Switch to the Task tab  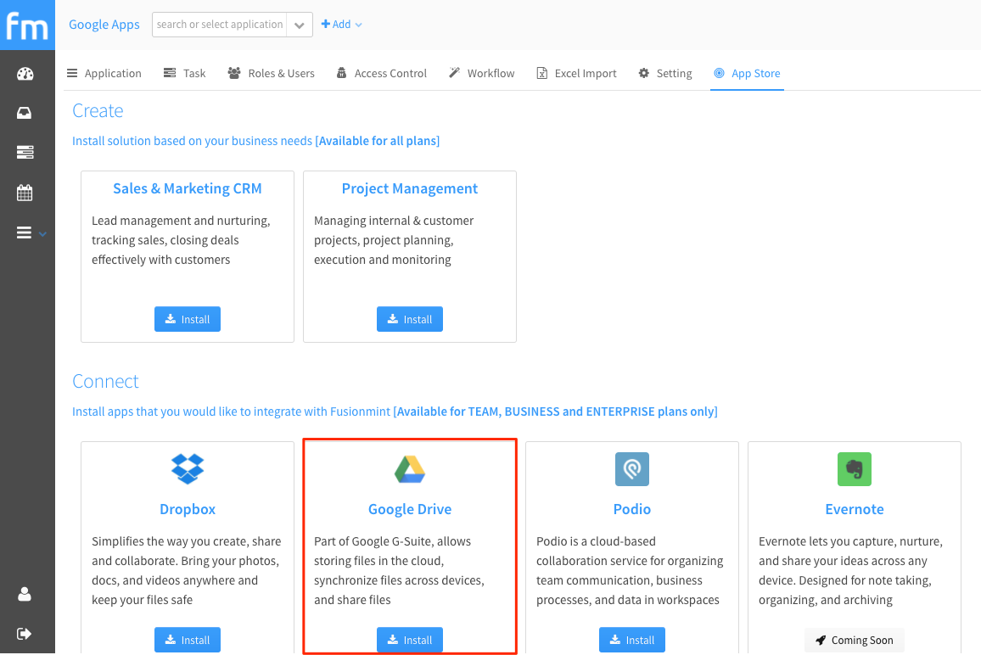(x=184, y=73)
